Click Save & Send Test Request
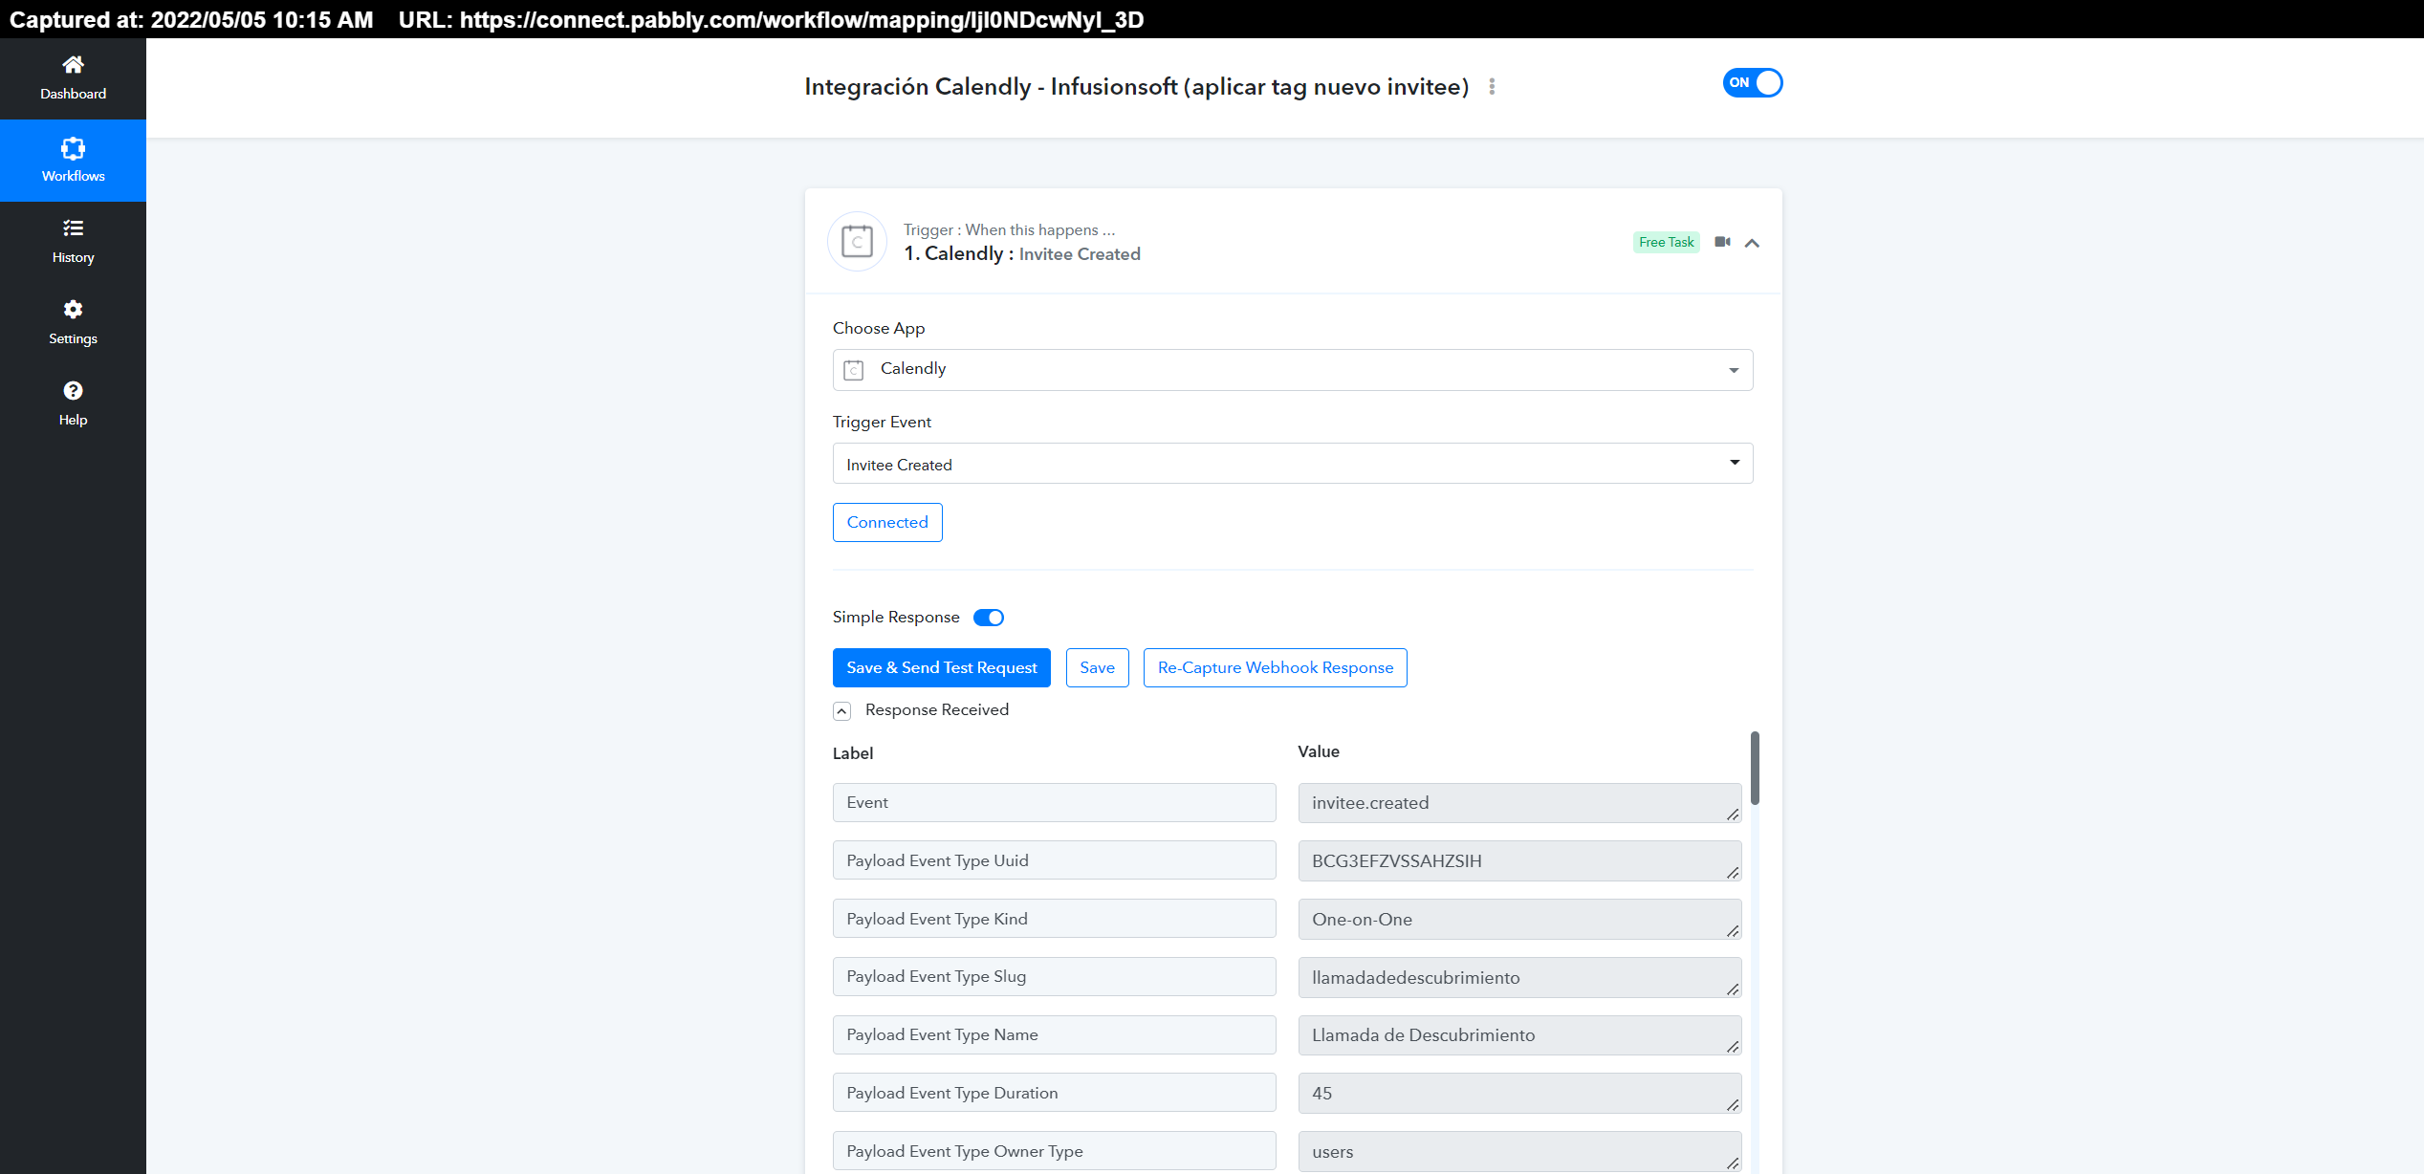Viewport: 2424px width, 1174px height. [x=942, y=668]
